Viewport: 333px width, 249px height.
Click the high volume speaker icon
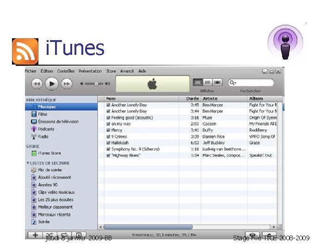pyautogui.click(x=108, y=84)
